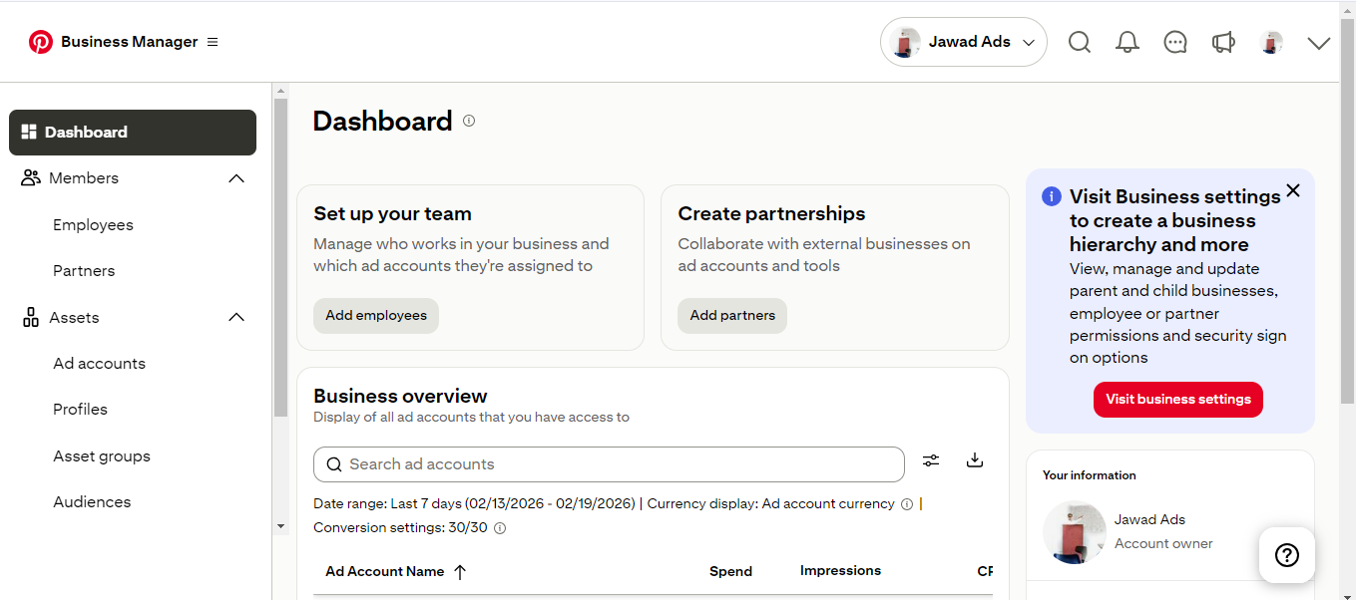Open the messages chat bubble icon

pyautogui.click(x=1175, y=42)
